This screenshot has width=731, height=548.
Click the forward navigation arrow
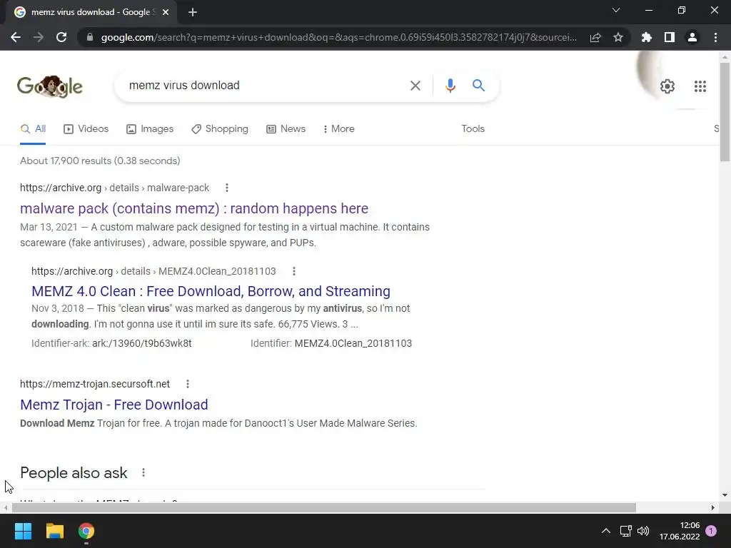pos(39,37)
